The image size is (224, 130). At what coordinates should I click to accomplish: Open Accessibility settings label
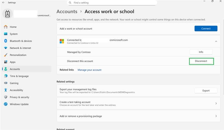pyautogui.click(x=16, y=90)
